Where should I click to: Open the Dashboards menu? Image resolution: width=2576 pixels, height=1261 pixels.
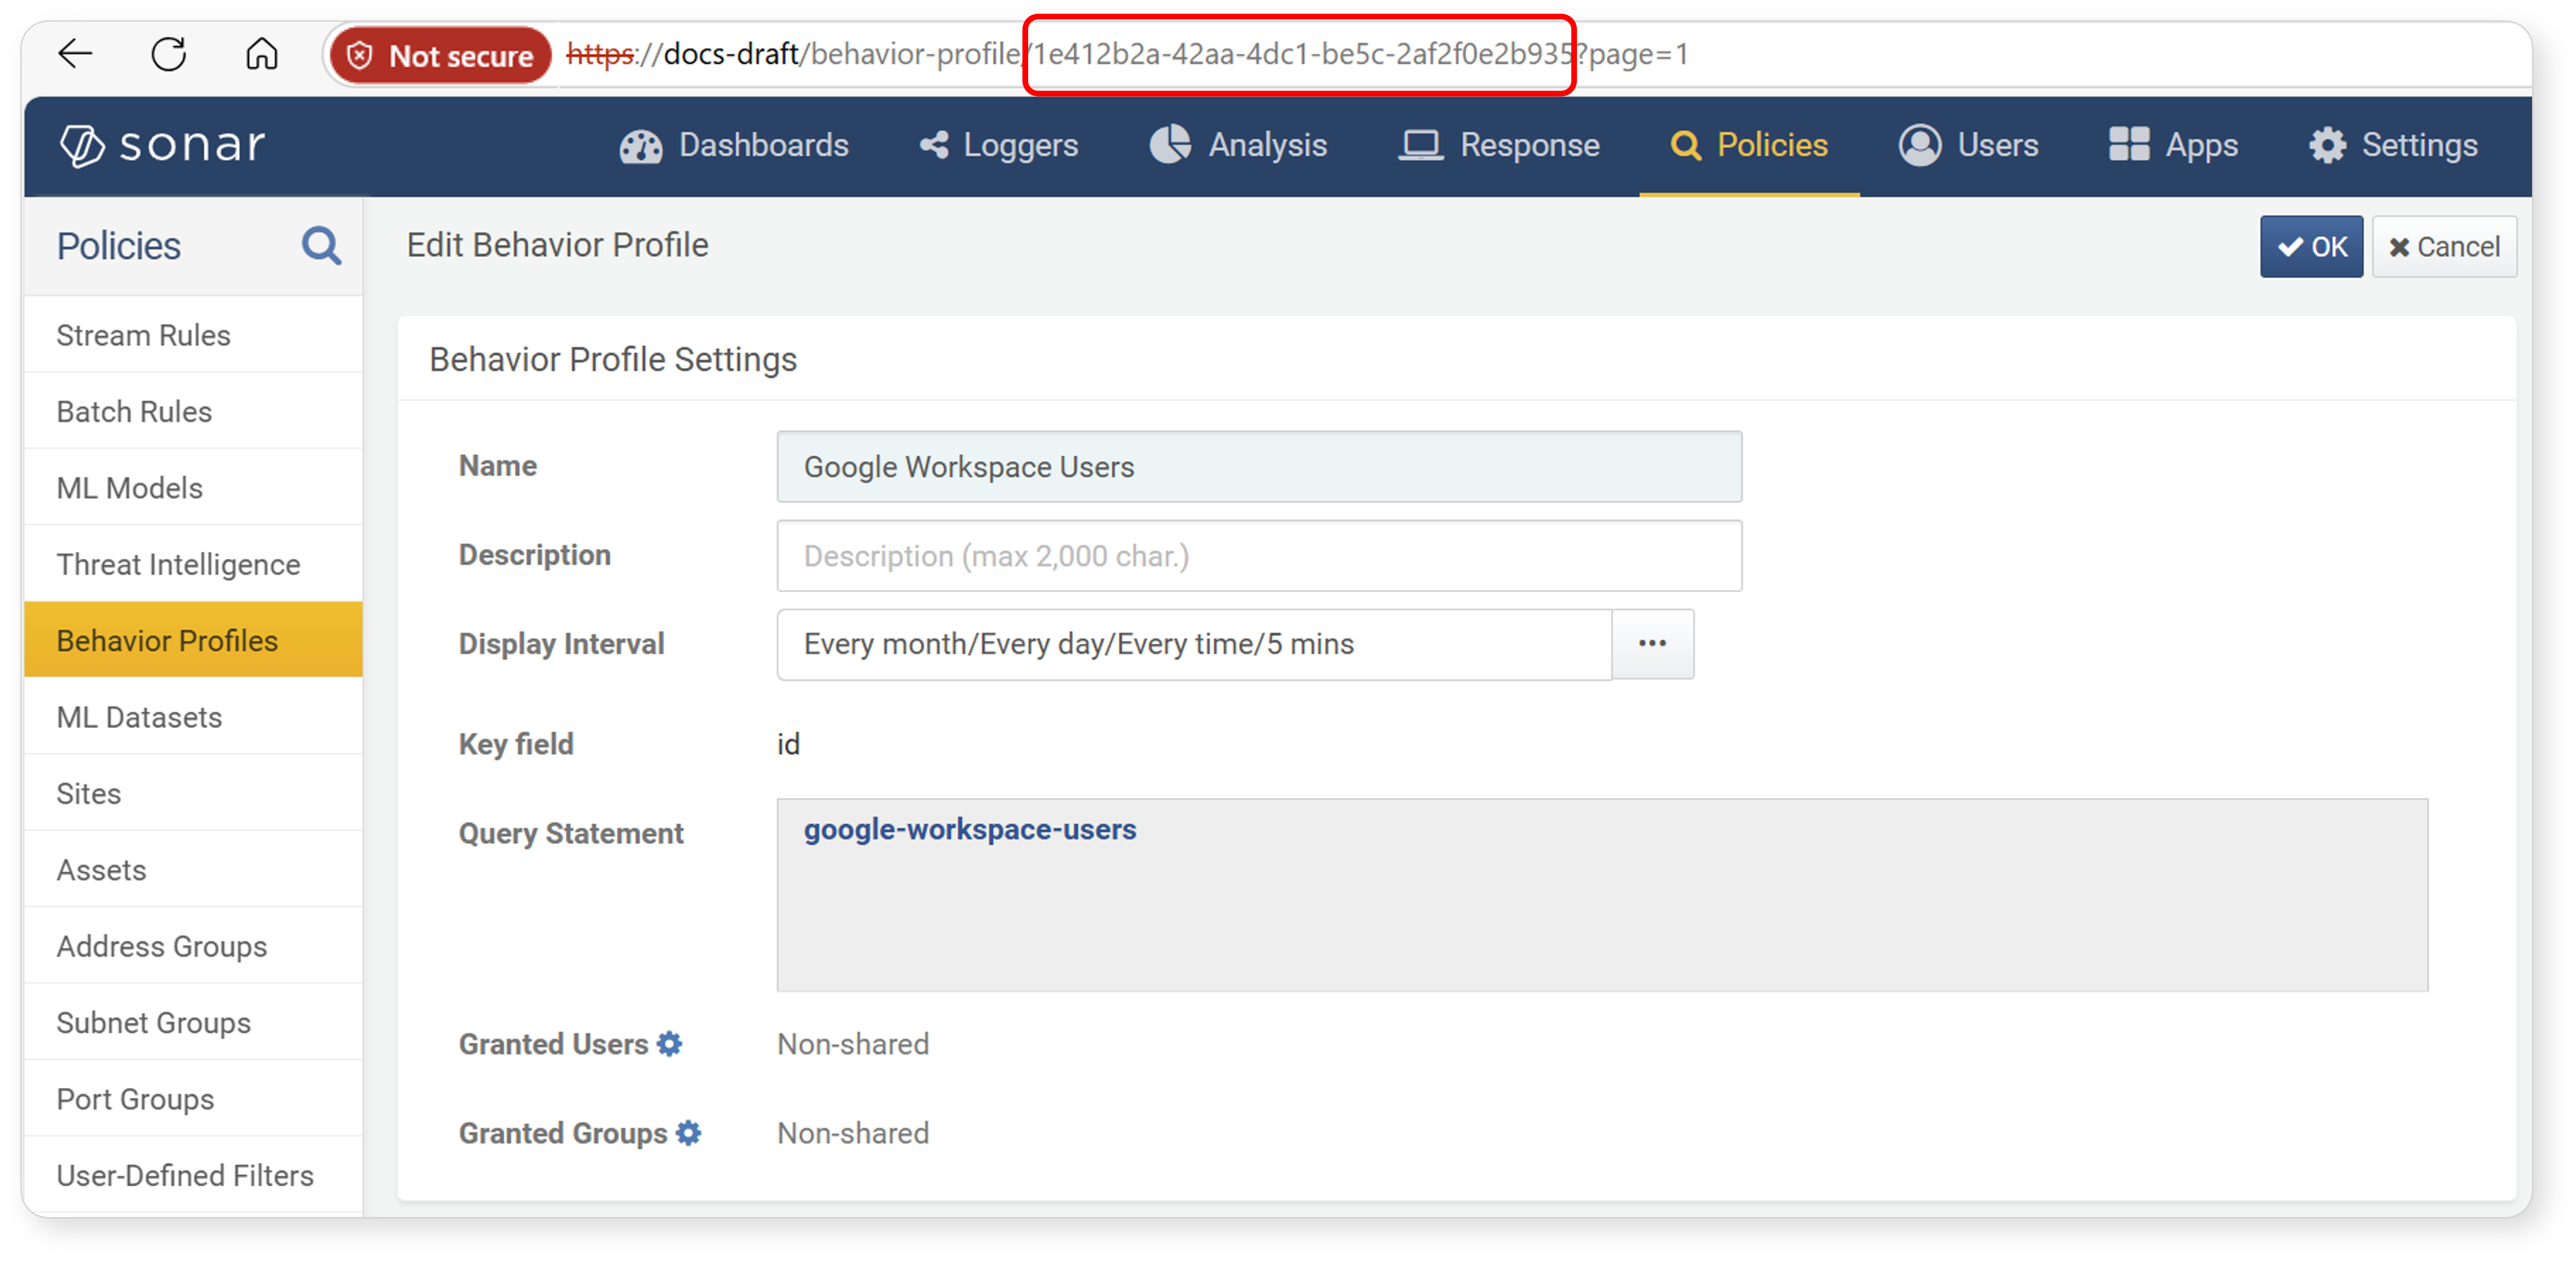pos(734,146)
